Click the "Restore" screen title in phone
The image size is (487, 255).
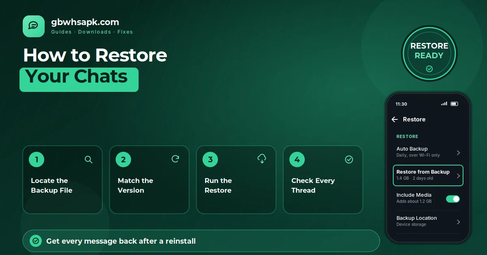click(x=414, y=119)
